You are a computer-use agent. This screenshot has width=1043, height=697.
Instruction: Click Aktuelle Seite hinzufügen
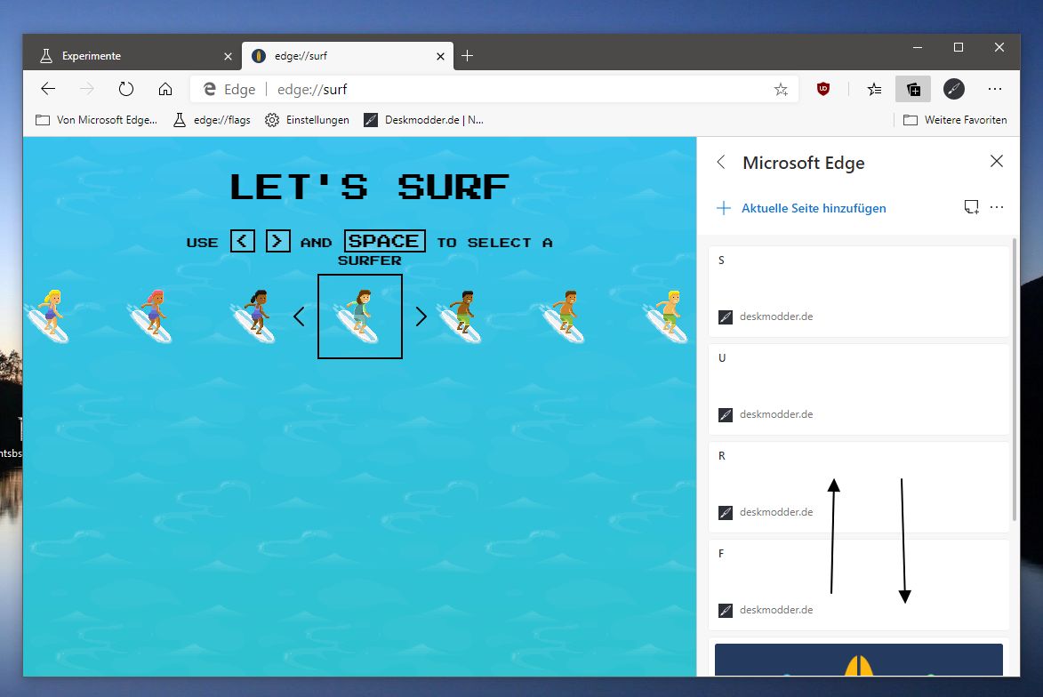801,208
